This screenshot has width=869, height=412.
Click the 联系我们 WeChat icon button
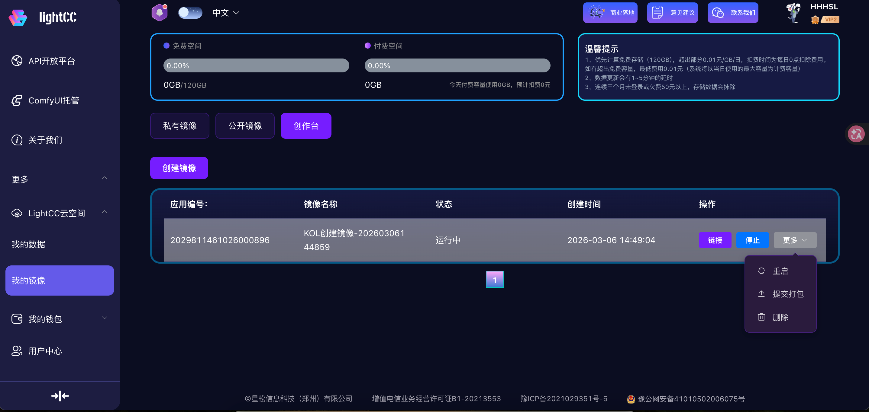point(732,13)
